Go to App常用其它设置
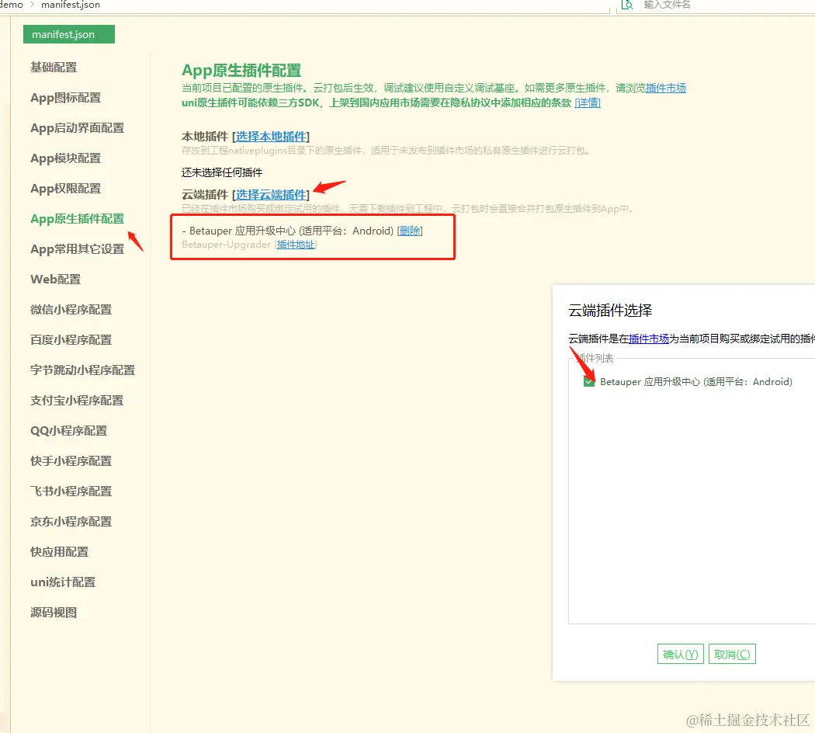 pyautogui.click(x=77, y=249)
